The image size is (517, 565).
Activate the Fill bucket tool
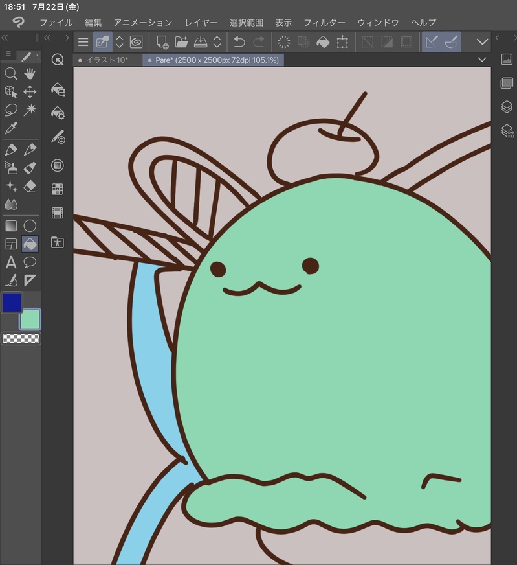30,244
